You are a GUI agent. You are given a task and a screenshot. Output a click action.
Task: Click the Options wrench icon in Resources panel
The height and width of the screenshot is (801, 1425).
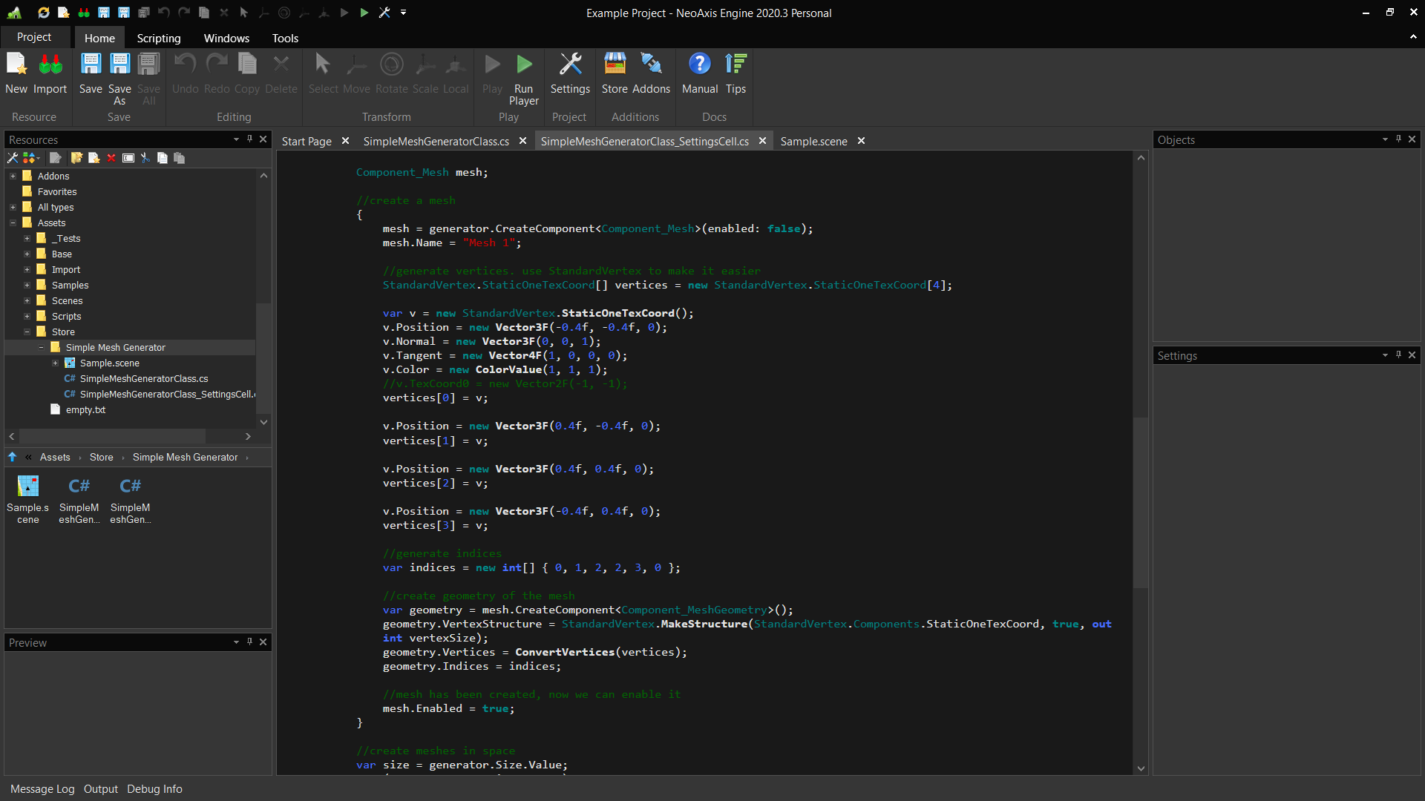coord(12,158)
